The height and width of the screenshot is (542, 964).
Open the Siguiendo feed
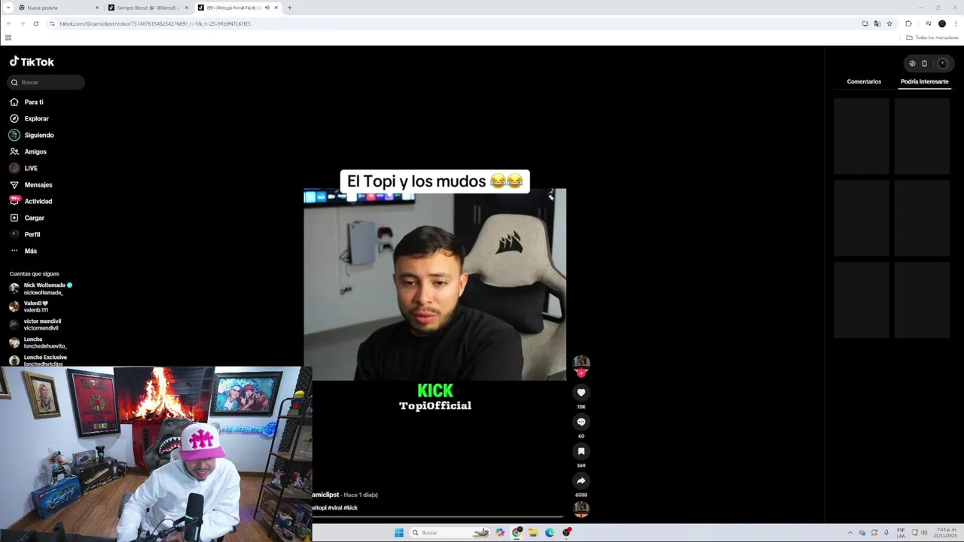pyautogui.click(x=39, y=135)
